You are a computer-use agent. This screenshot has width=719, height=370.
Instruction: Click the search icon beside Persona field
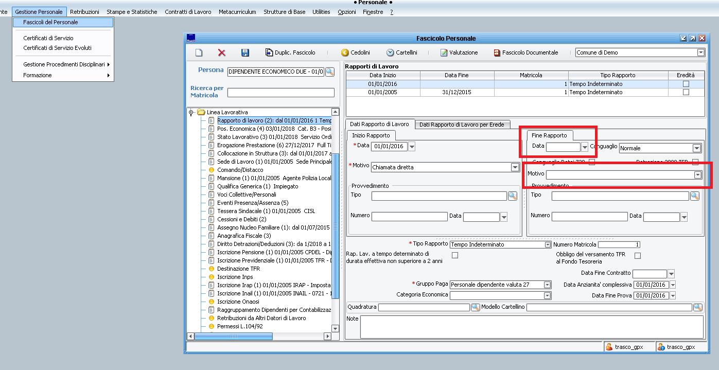point(329,72)
